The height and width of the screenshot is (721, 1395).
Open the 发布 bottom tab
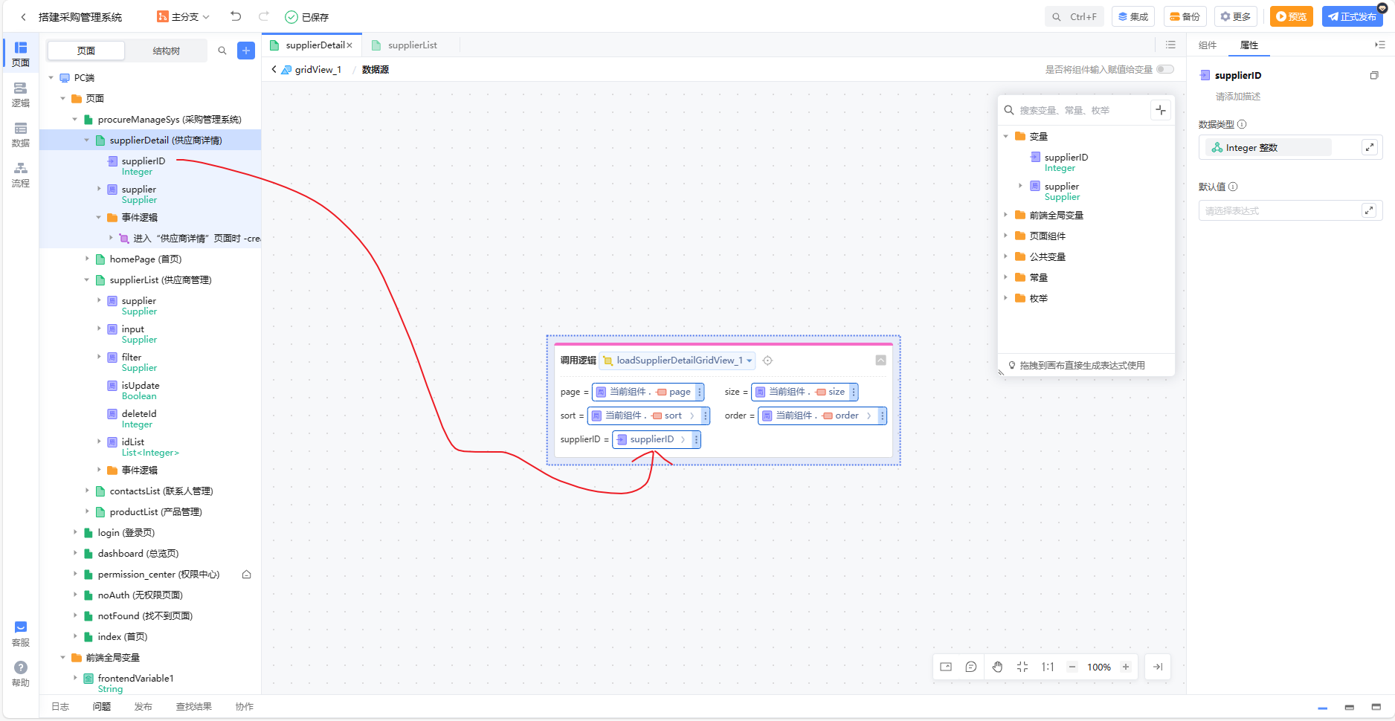point(143,706)
